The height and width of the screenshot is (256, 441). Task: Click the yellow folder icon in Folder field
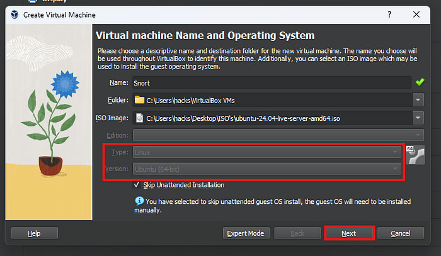pyautogui.click(x=139, y=100)
